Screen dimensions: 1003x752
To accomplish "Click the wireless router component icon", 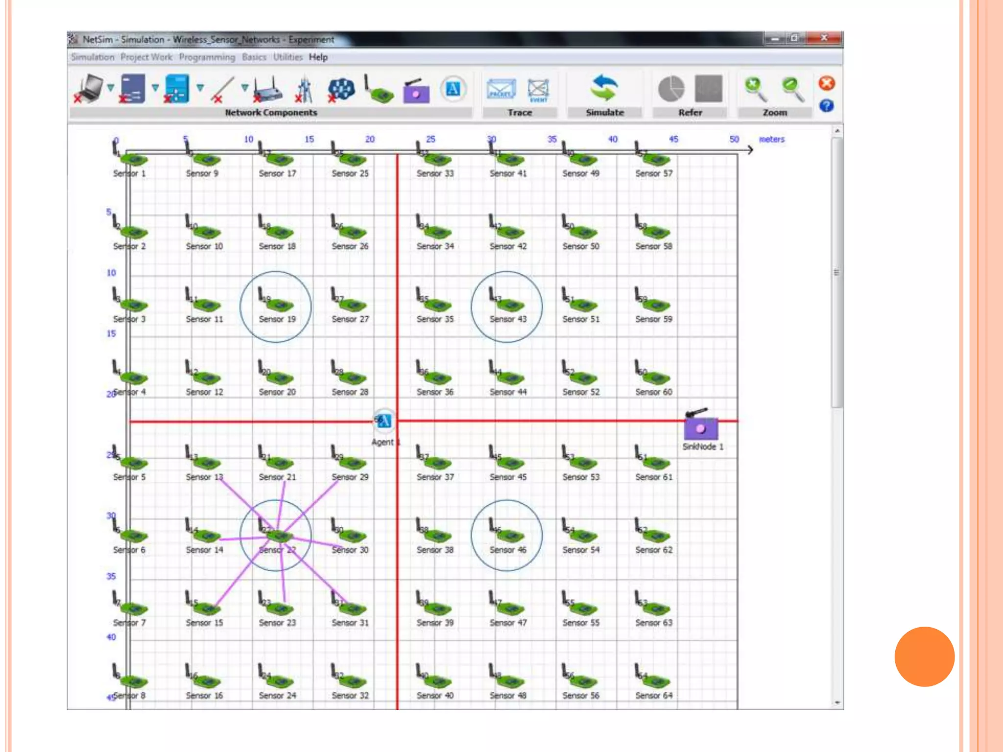I will click(268, 90).
